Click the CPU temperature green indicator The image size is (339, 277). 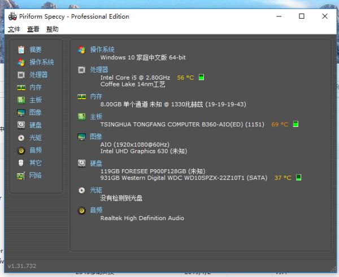click(x=201, y=77)
